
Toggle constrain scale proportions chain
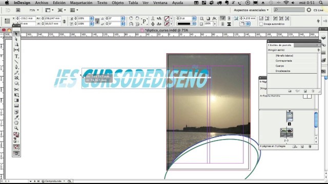(97, 21)
